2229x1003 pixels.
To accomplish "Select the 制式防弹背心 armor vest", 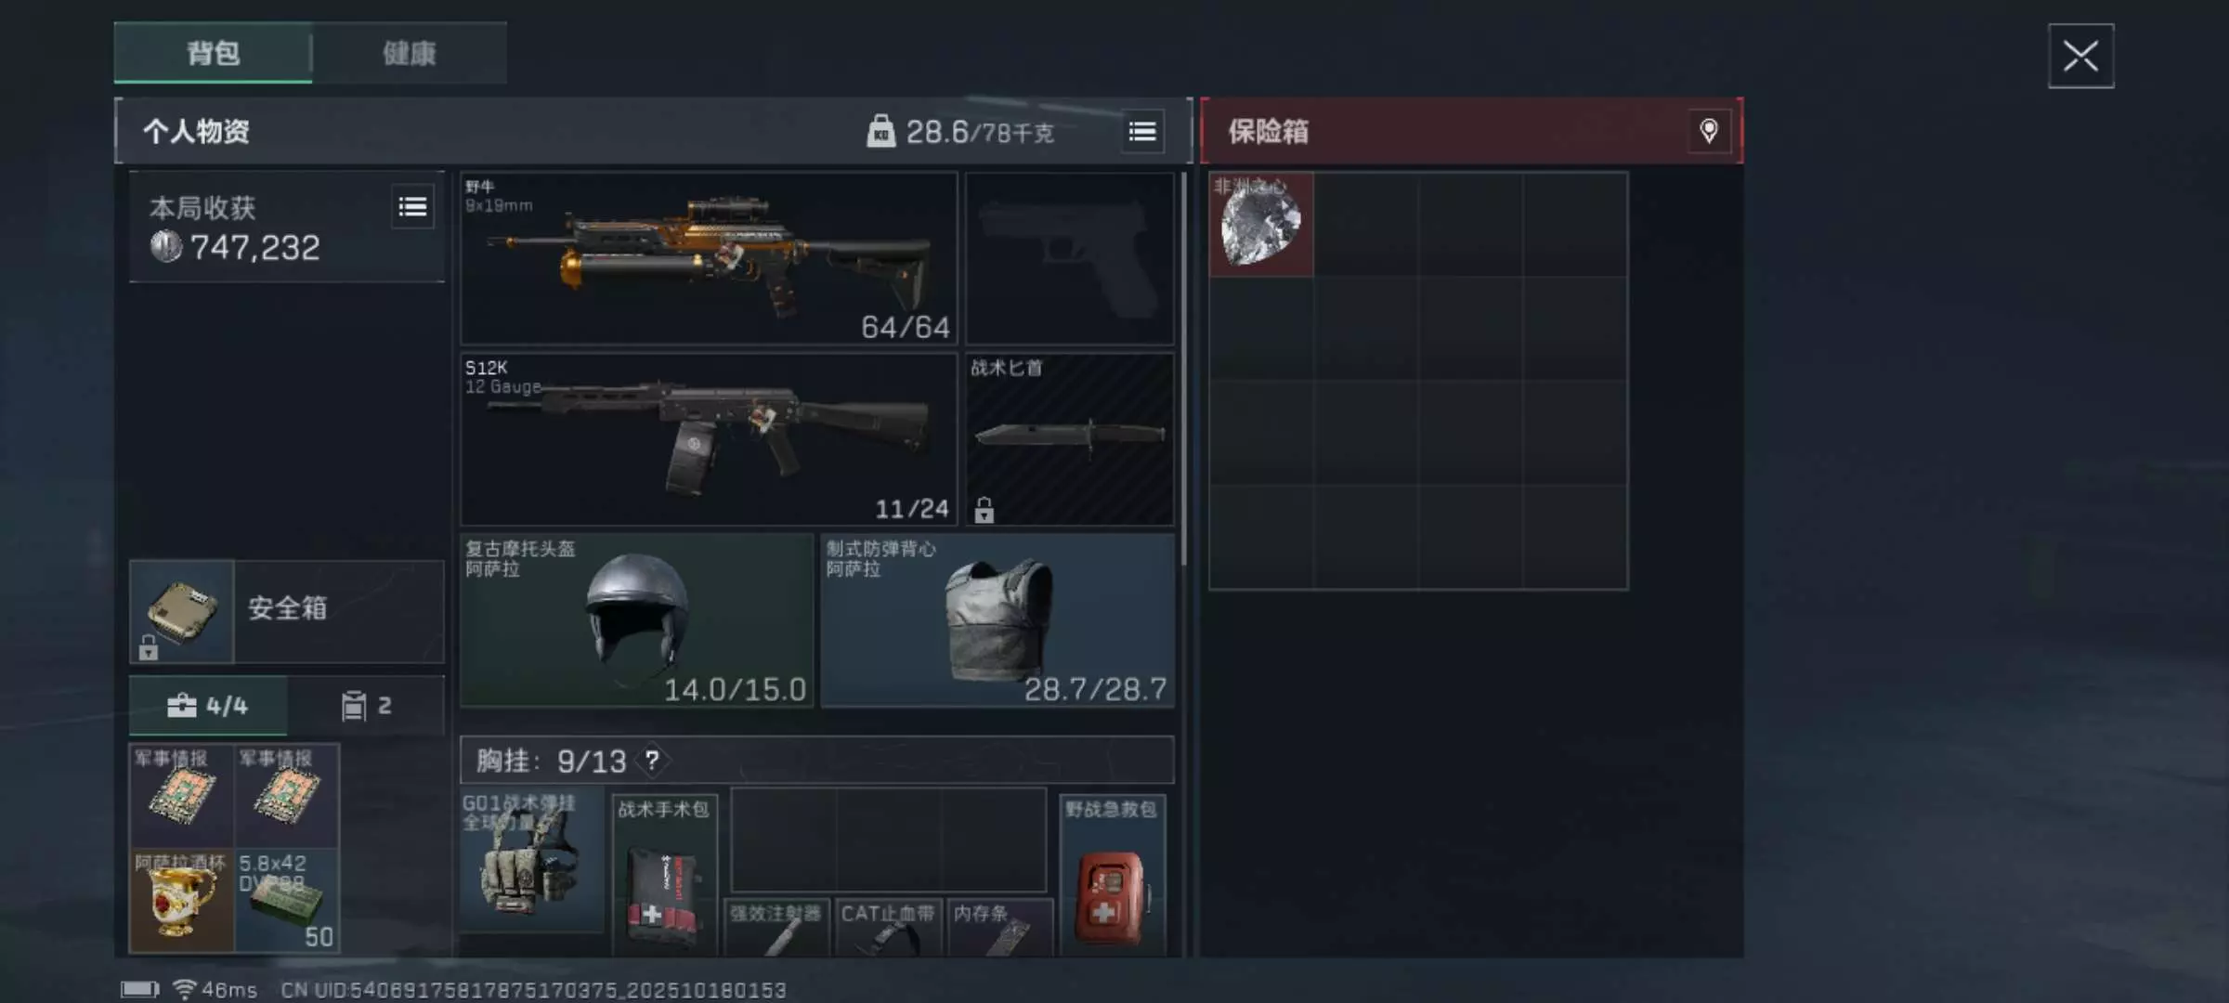I will [x=997, y=620].
